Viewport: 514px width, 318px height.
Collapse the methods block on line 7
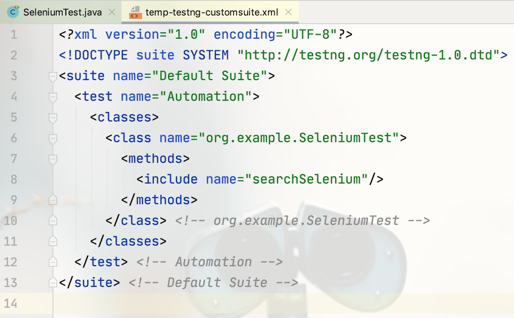tap(53, 159)
